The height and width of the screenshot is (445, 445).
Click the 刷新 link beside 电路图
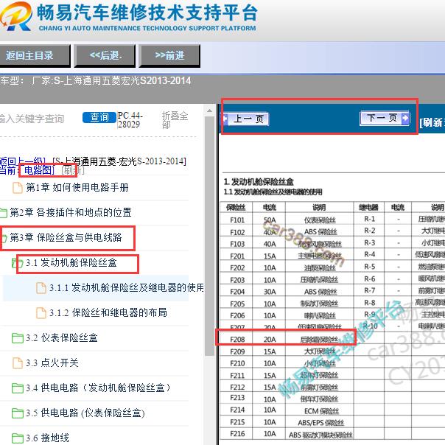pos(73,170)
